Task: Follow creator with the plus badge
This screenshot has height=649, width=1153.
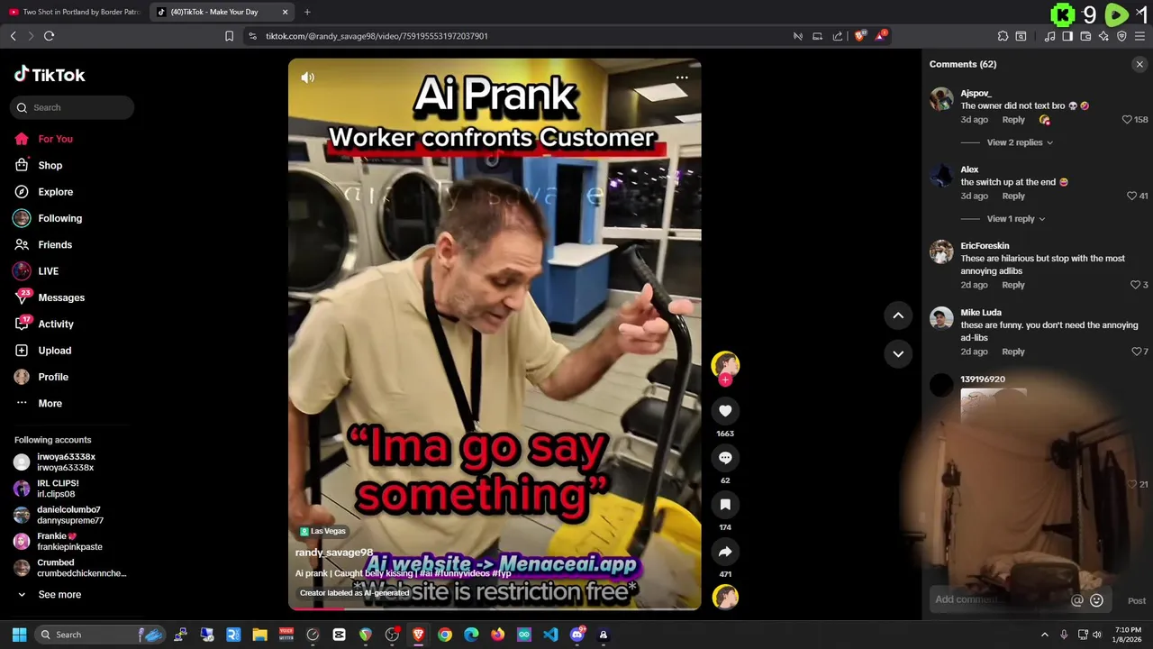Action: [x=725, y=380]
